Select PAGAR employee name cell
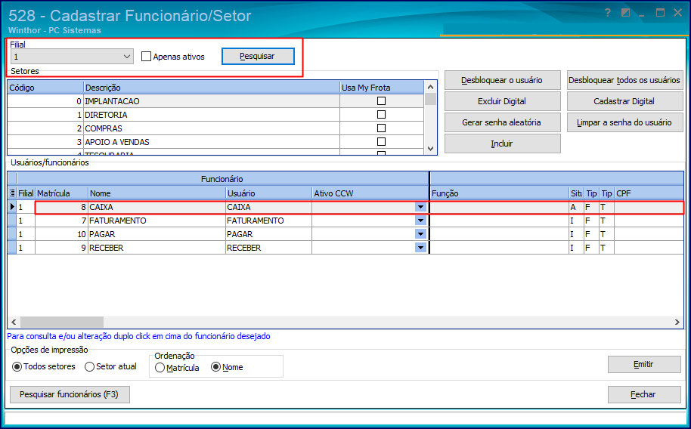This screenshot has width=691, height=429. point(157,234)
